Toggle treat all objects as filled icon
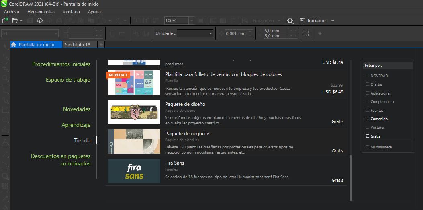423x210 pixels. tap(306, 33)
